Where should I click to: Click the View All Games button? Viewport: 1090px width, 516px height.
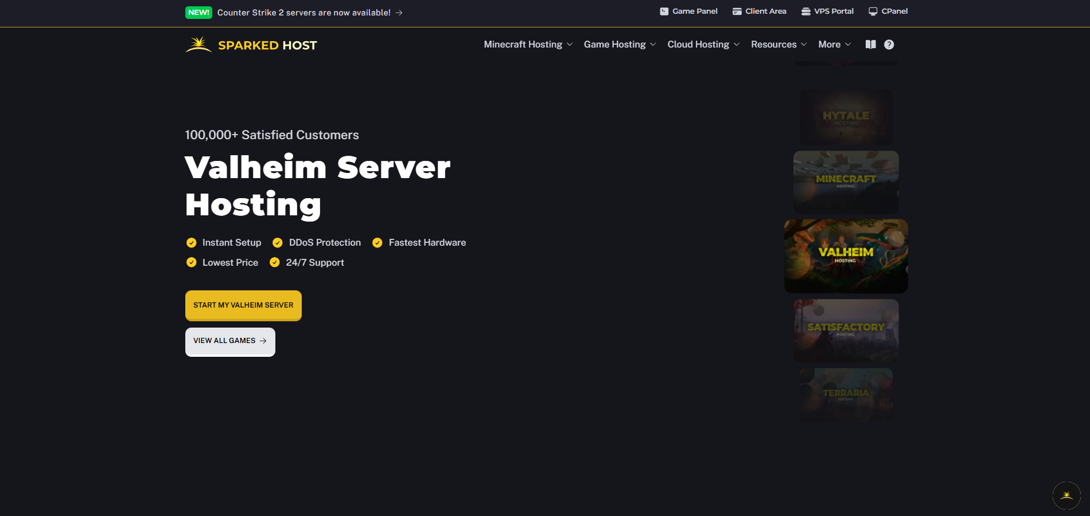(x=230, y=341)
